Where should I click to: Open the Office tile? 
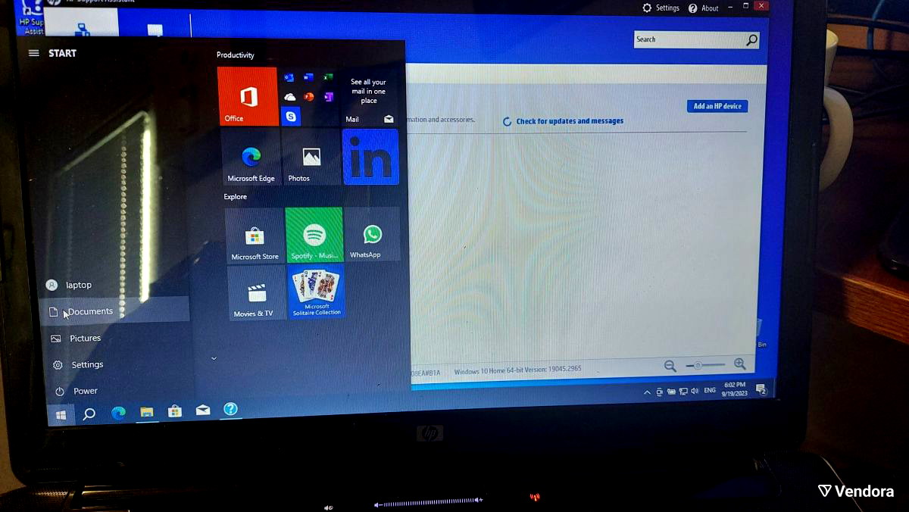point(248,96)
